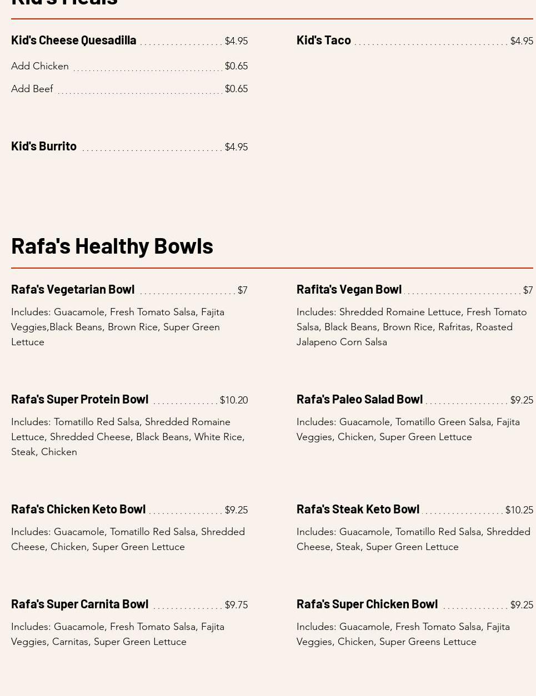Click the $10.25 Steak Keto Bowl price

click(x=519, y=510)
